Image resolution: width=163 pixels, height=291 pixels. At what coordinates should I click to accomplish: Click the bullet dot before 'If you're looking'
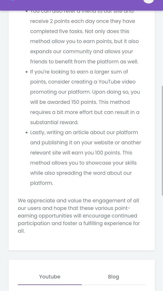click(27, 72)
